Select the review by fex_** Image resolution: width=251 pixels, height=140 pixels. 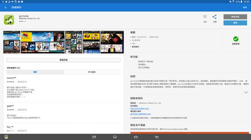(x=64, y=129)
